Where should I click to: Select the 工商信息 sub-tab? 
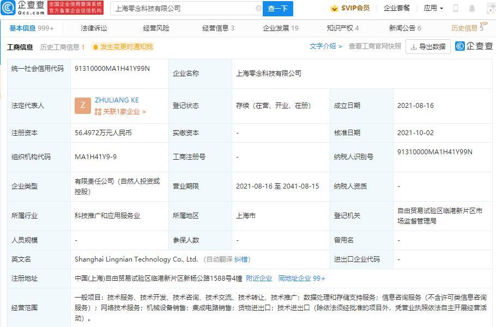tap(20, 47)
